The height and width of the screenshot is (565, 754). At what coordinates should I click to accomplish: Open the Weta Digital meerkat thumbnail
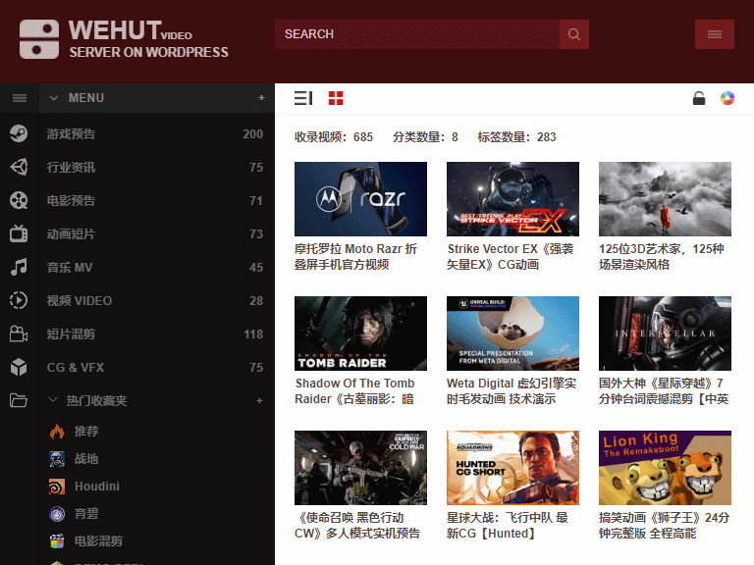(x=512, y=334)
